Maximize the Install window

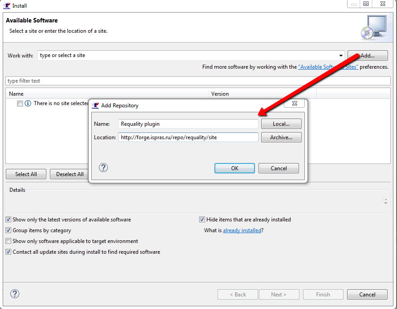pos(366,4)
